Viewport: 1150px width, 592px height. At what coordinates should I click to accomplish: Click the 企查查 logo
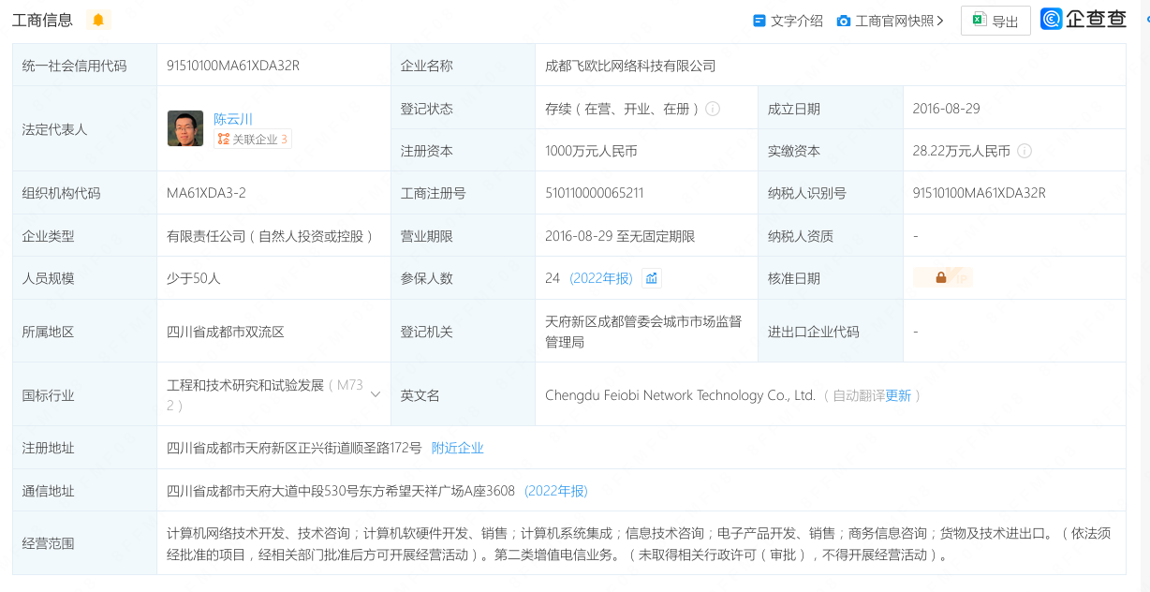coord(1084,20)
